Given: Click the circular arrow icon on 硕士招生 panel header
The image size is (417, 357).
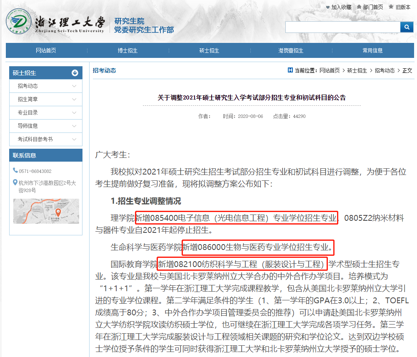Looking at the screenshot, I should 75,72.
